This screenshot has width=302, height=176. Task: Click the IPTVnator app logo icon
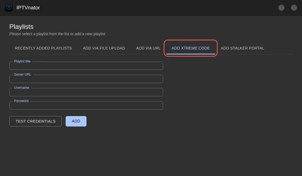pyautogui.click(x=9, y=8)
